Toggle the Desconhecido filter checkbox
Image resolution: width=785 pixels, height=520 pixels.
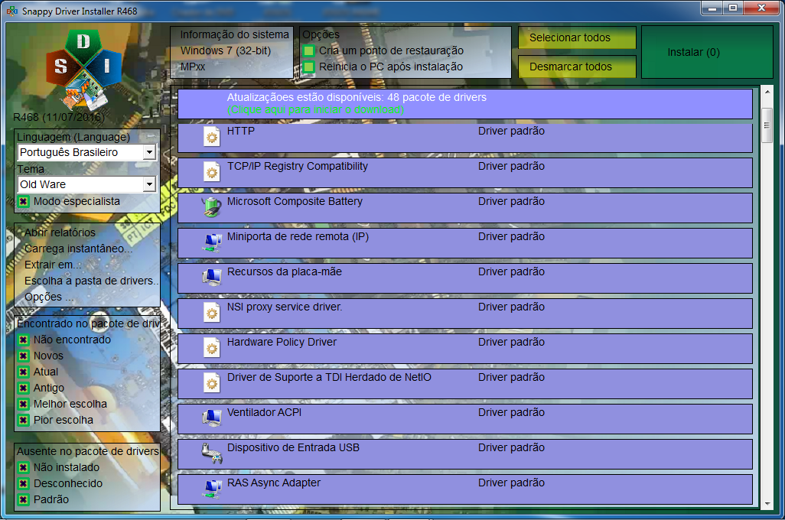[23, 483]
